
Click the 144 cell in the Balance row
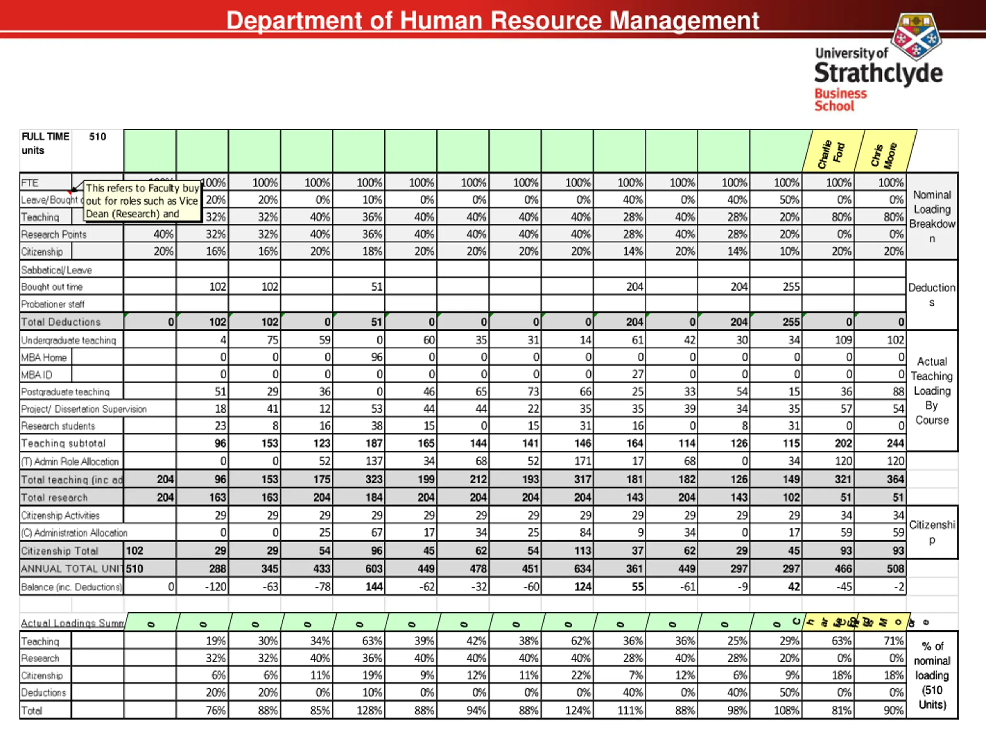359,587
